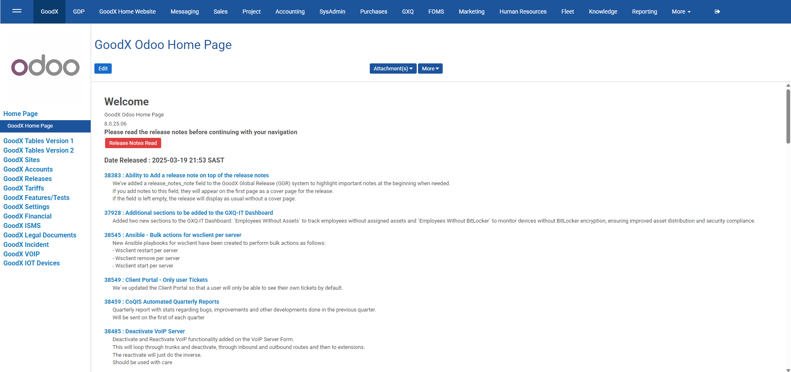Open the FOMS menu

[x=436, y=12]
